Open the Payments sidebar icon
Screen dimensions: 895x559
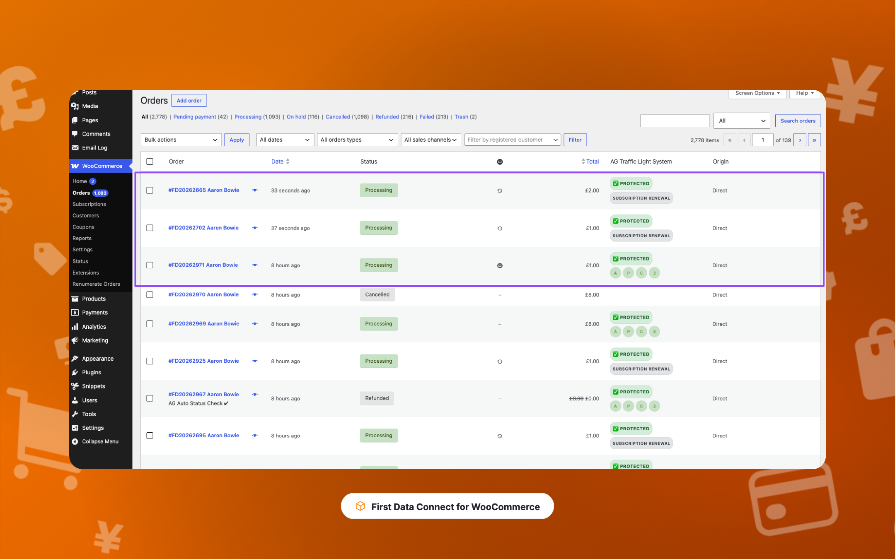tap(75, 313)
